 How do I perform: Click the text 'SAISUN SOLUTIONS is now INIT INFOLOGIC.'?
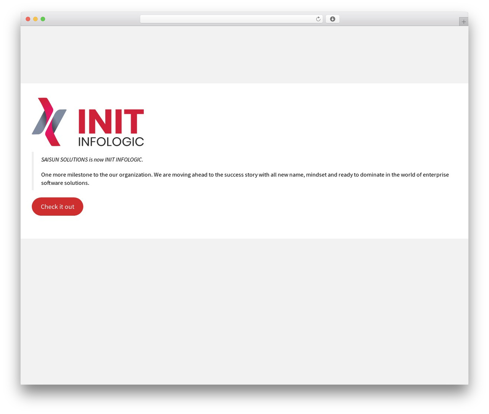tap(92, 160)
